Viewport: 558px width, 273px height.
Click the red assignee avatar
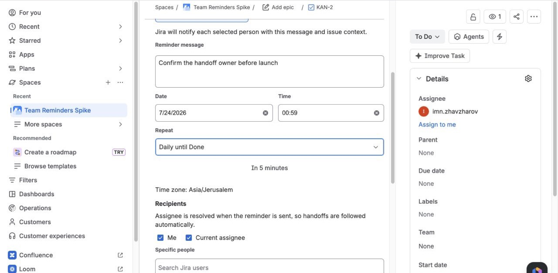click(x=424, y=111)
